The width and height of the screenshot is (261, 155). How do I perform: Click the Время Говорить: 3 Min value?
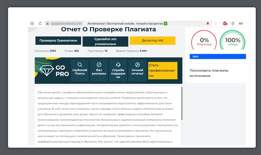(131, 51)
